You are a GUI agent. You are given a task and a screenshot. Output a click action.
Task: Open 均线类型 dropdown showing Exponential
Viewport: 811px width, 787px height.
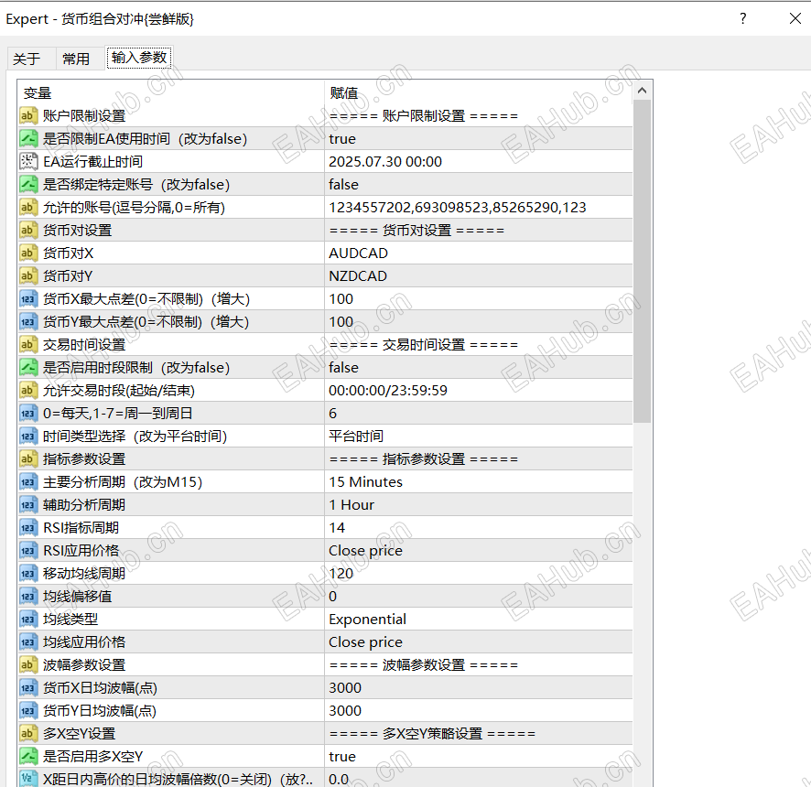tap(479, 619)
